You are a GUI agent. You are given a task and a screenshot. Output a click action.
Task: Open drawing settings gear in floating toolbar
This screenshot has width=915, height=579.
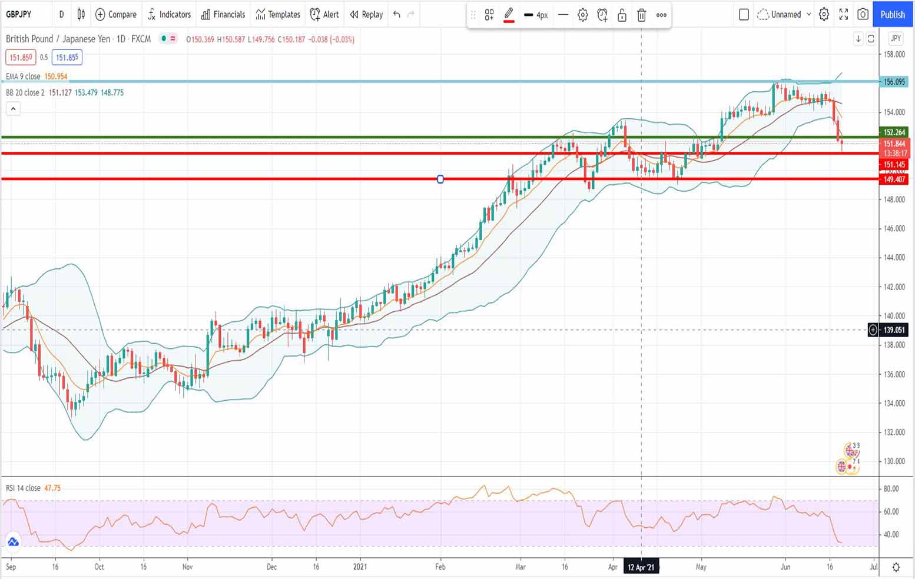pyautogui.click(x=582, y=15)
